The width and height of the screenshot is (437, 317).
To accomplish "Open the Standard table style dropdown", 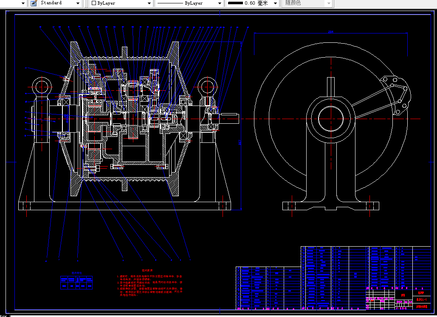I will [60, 3].
